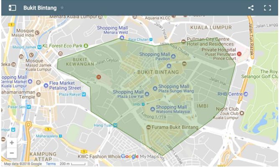Image resolution: width=279 pixels, height=167 pixels.
Task: View the map in fullscreen
Action: point(267,8)
